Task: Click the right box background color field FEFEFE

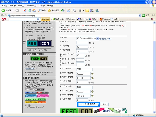Action: pyautogui.click(x=83, y=96)
